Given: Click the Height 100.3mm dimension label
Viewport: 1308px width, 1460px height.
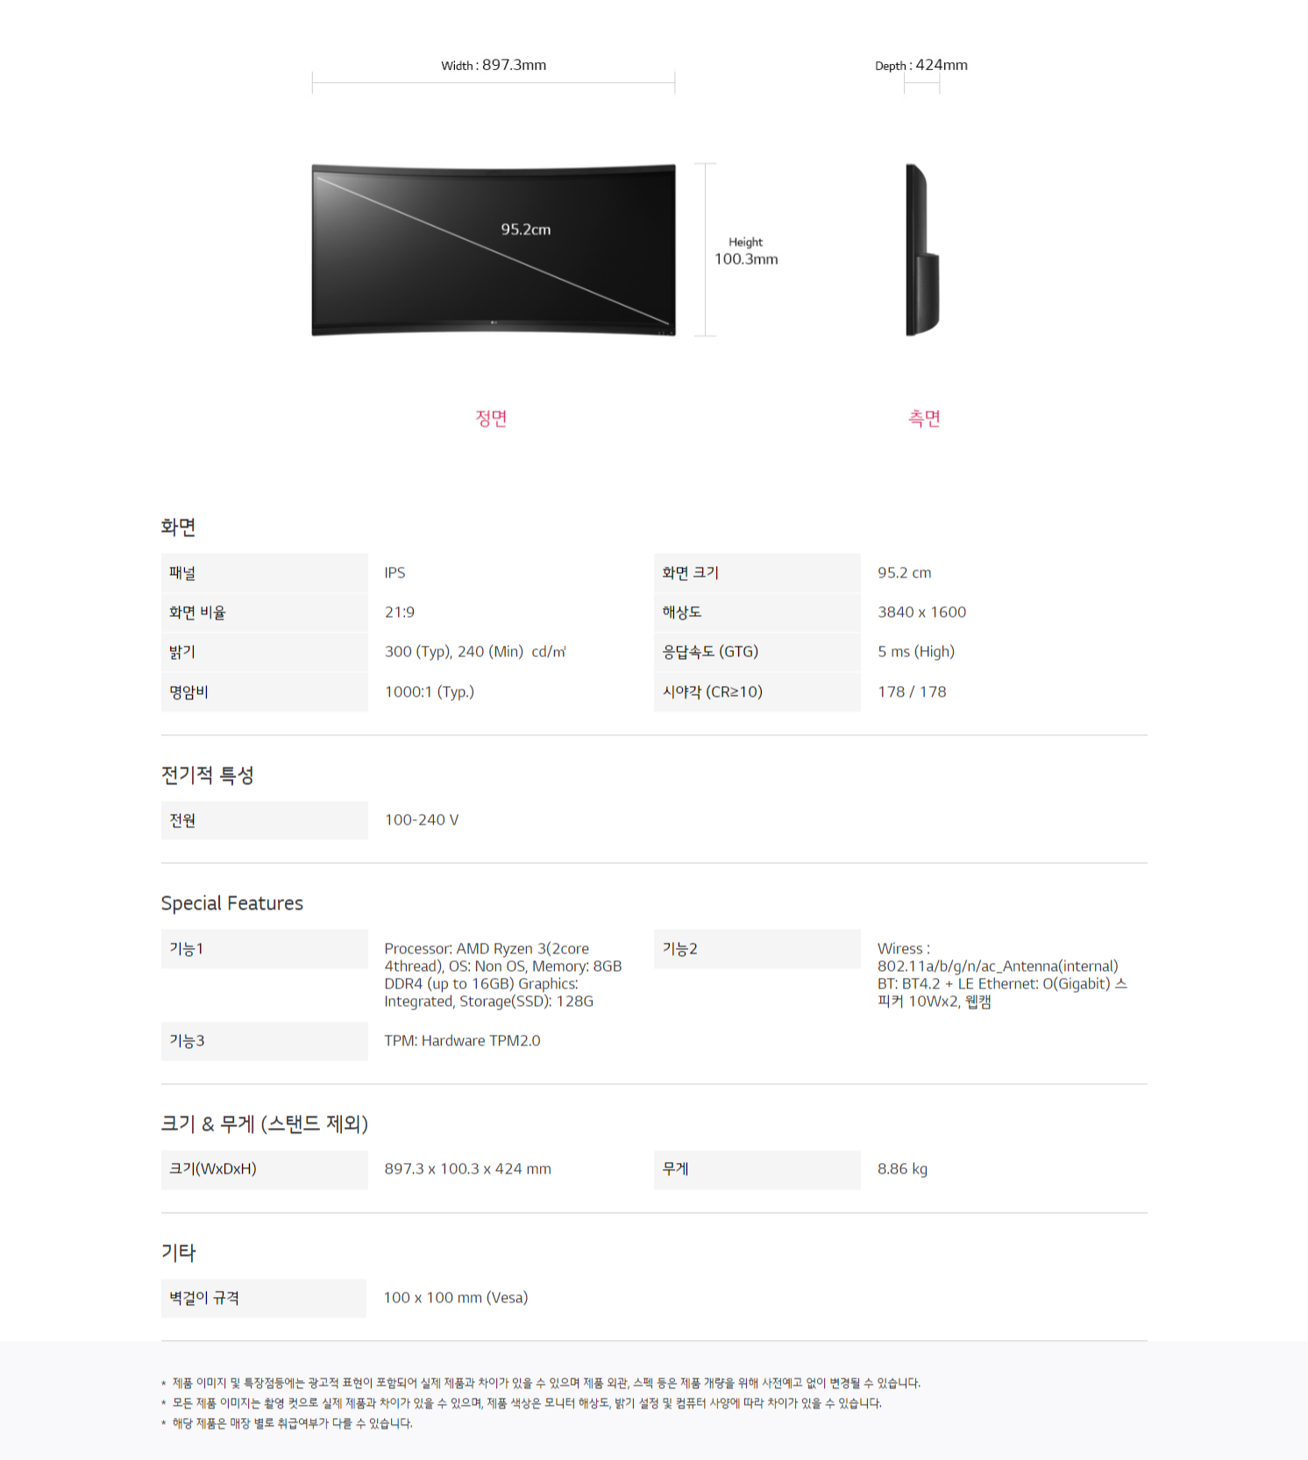Looking at the screenshot, I should (746, 251).
